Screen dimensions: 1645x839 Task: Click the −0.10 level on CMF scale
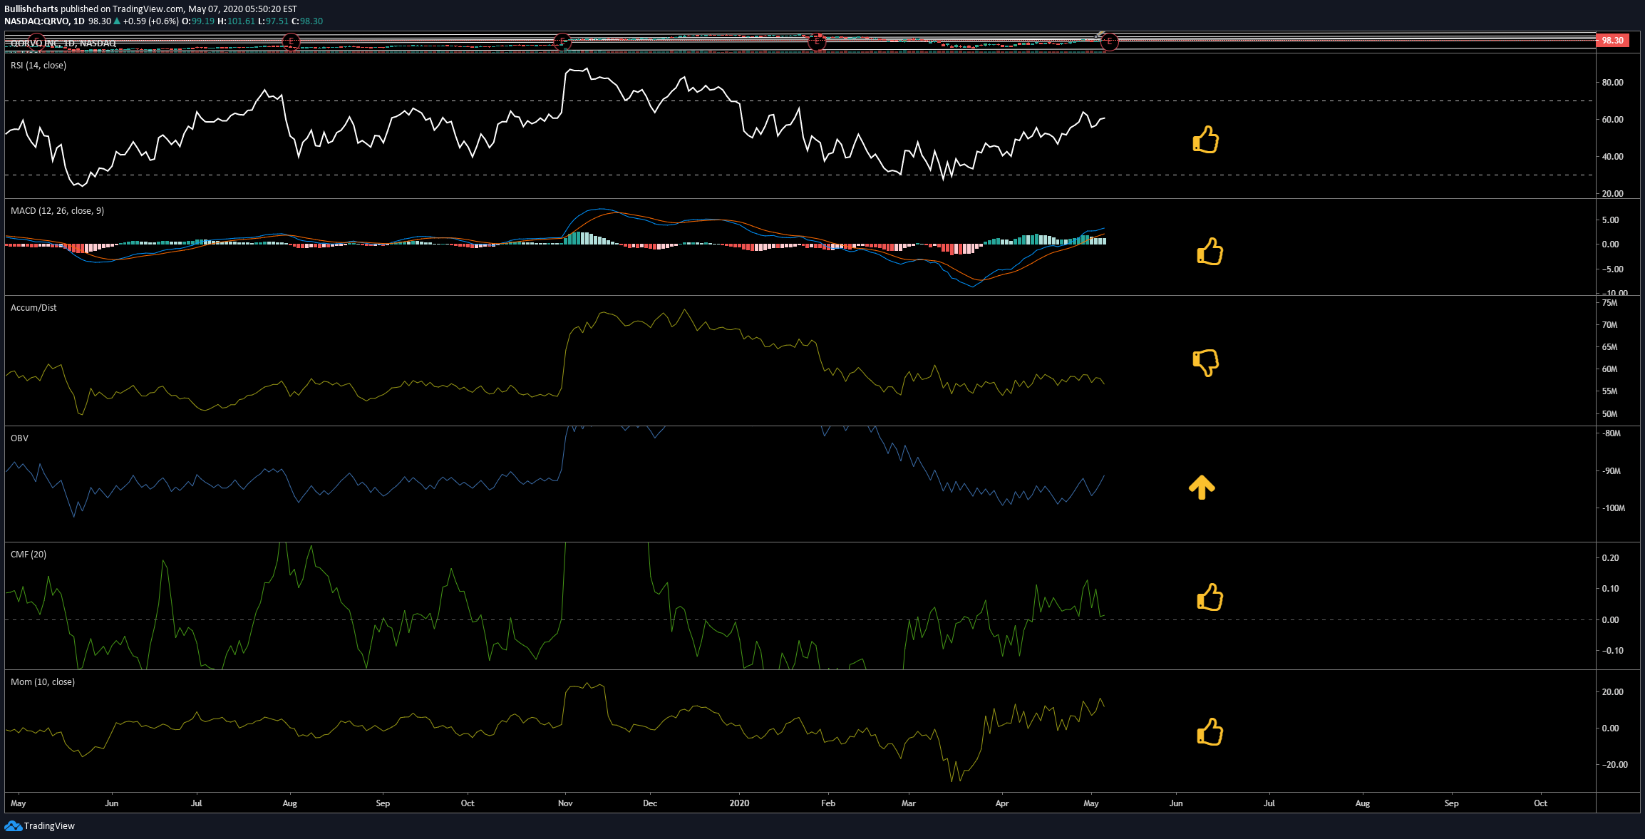point(1612,651)
